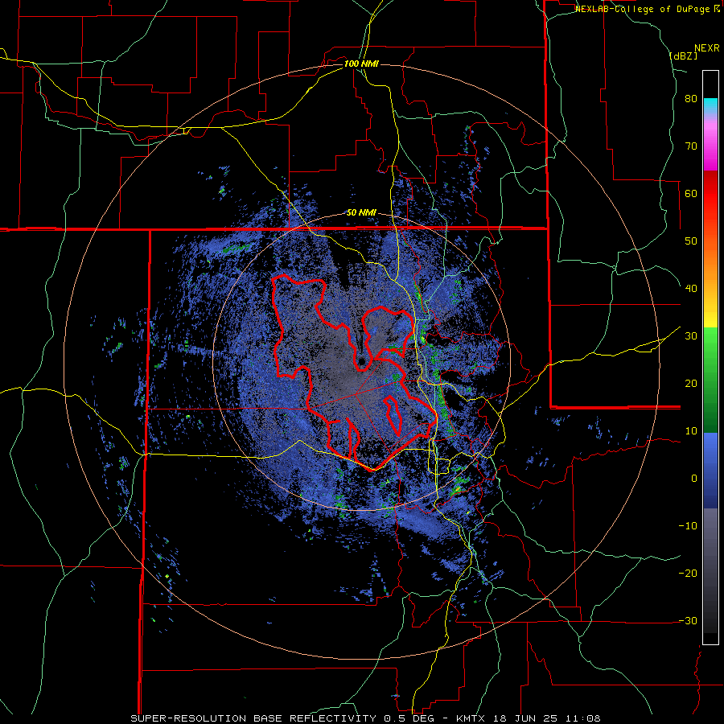Click the green band of the color legend
This screenshot has height=724, width=724.
(710, 380)
